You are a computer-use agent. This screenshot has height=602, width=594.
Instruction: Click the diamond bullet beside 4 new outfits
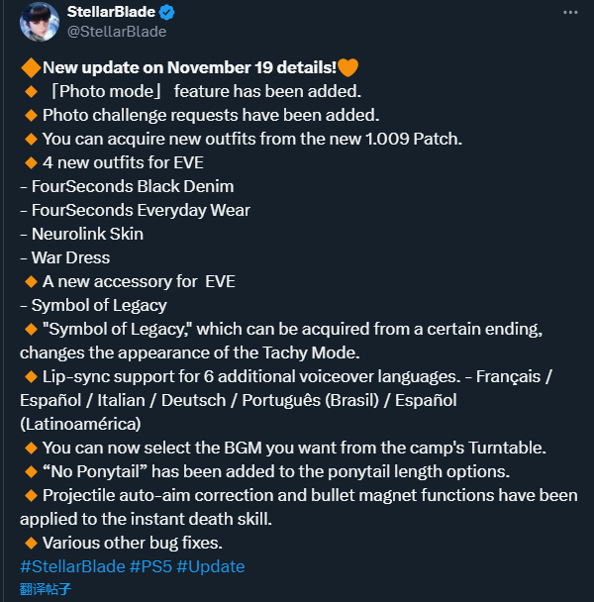[31, 163]
